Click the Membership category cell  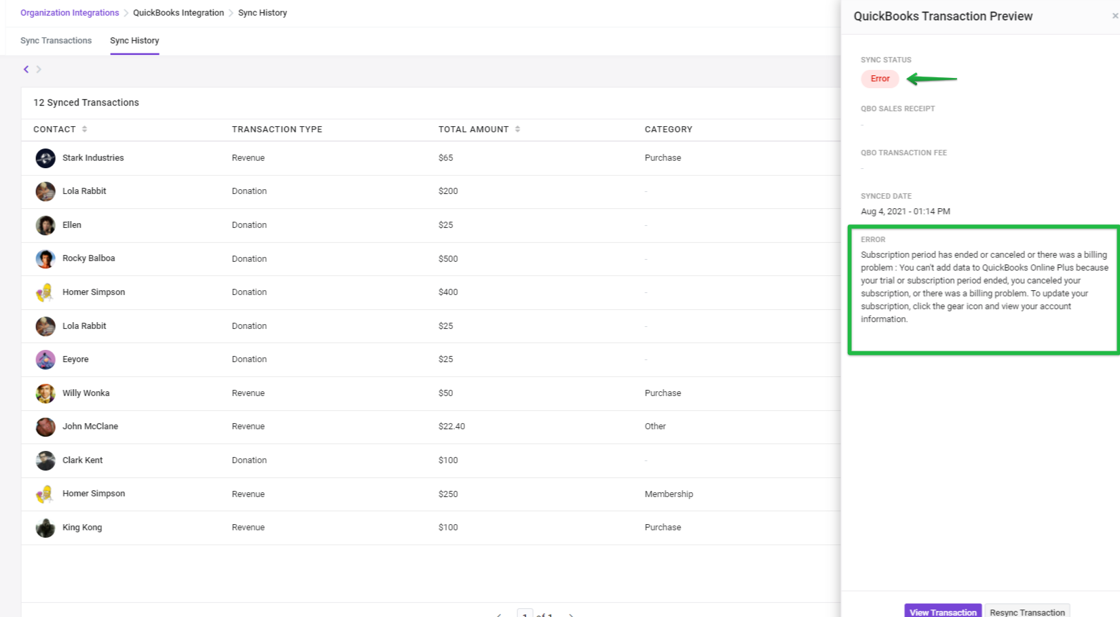[x=669, y=494]
